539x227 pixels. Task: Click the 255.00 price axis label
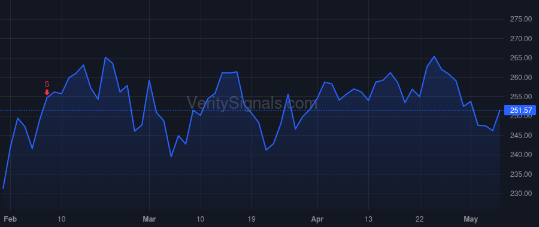click(521, 97)
